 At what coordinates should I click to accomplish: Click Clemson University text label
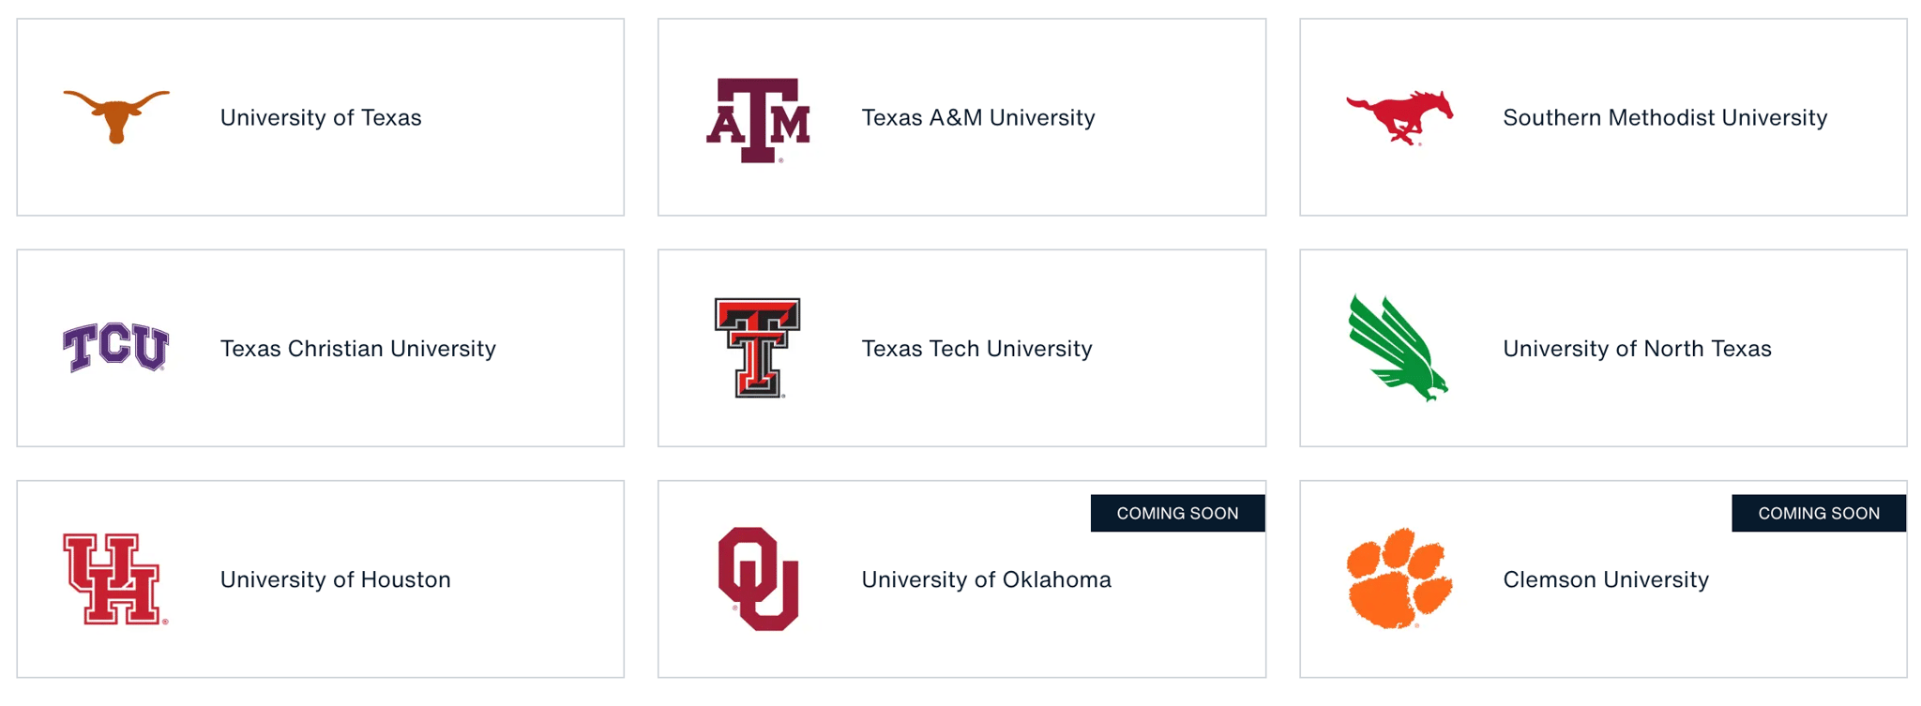point(1606,579)
